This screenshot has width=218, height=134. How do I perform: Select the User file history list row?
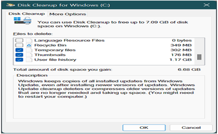click(x=103, y=60)
